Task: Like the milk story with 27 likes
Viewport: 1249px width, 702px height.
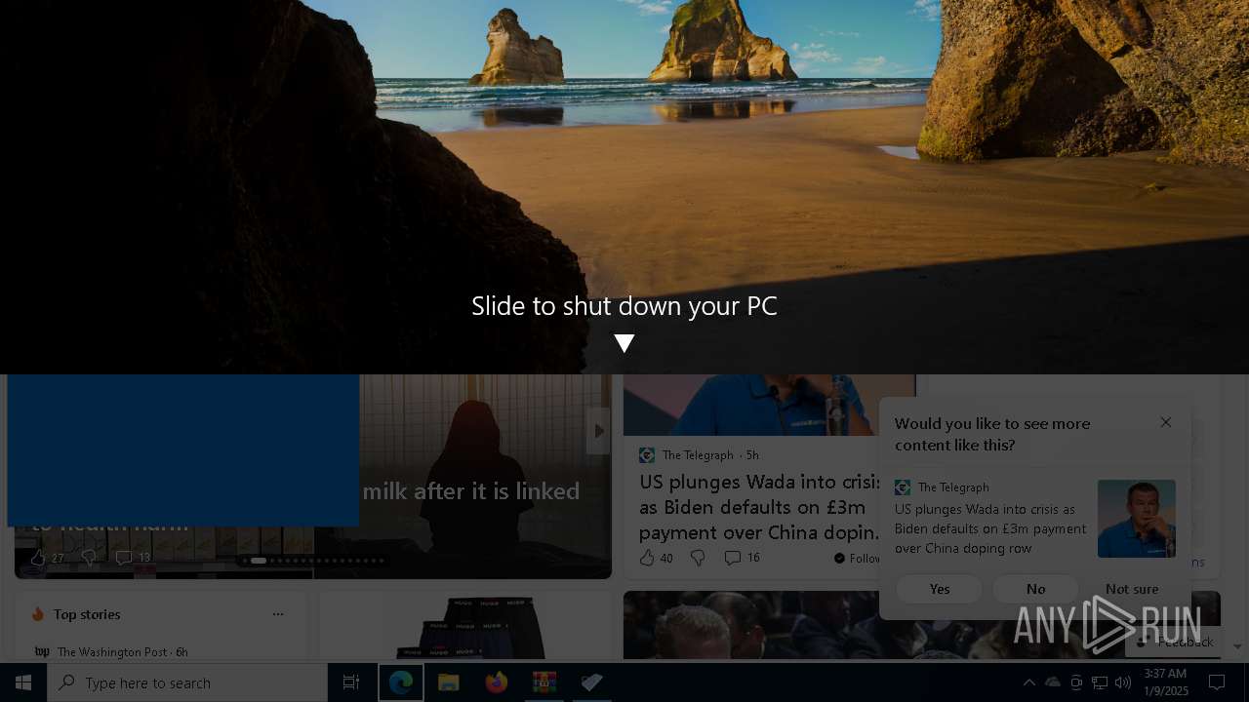Action: (47, 558)
